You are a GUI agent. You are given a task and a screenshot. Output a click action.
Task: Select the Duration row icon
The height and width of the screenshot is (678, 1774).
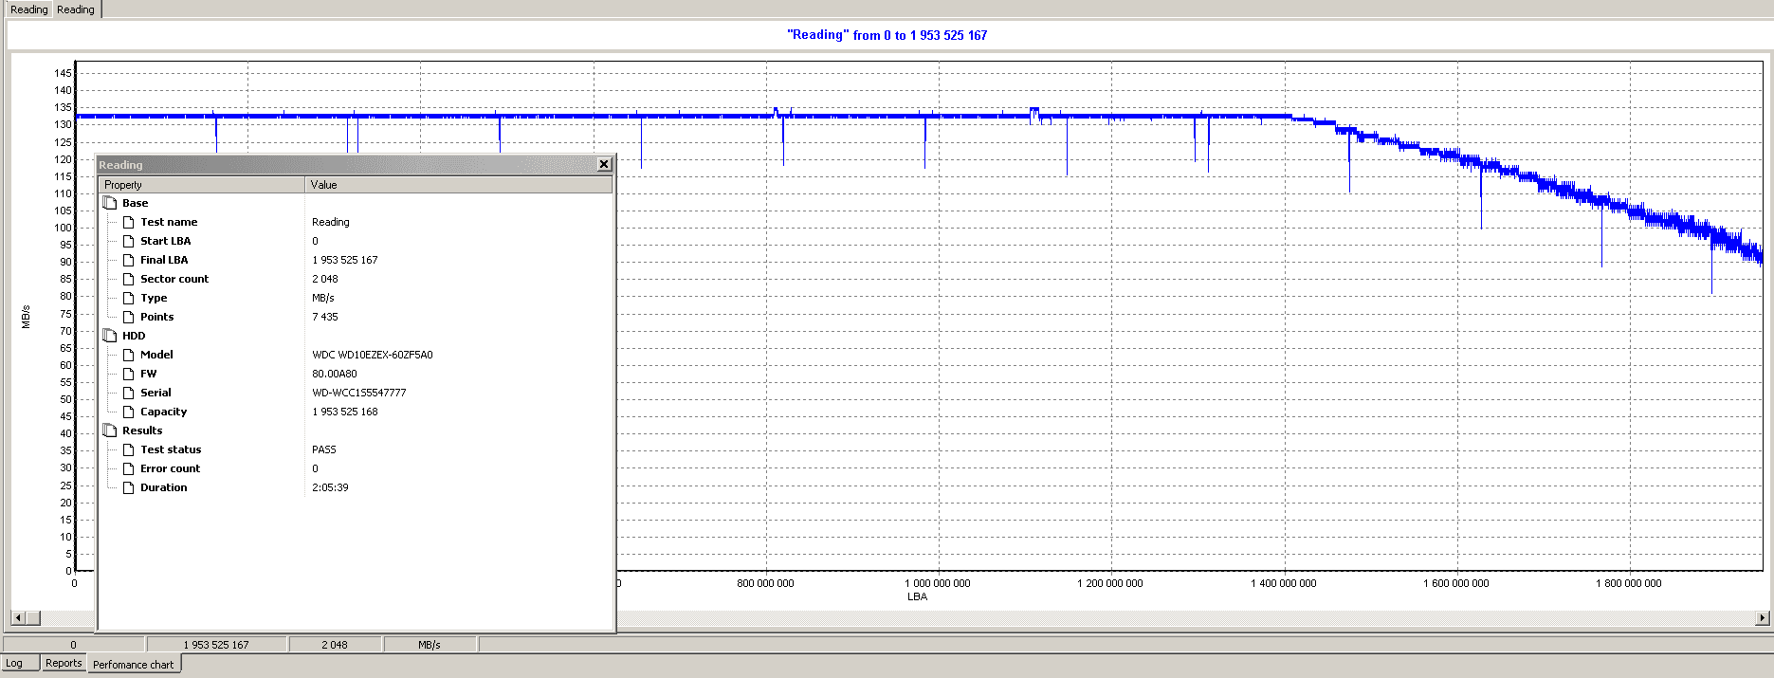129,487
